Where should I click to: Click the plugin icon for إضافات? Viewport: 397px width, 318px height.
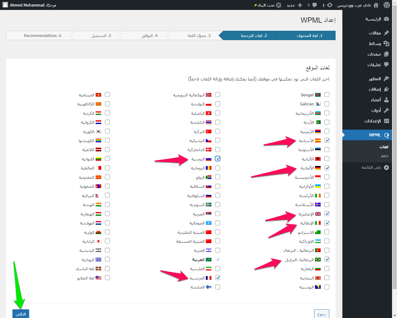point(386,89)
